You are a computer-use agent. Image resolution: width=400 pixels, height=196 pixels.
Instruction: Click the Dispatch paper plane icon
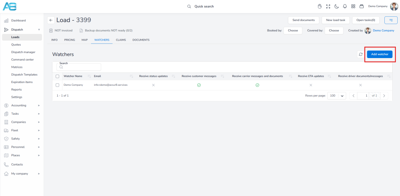(6, 30)
